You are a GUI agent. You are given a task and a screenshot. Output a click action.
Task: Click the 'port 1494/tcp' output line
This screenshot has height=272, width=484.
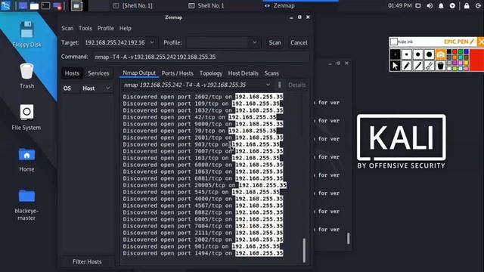[203, 253]
